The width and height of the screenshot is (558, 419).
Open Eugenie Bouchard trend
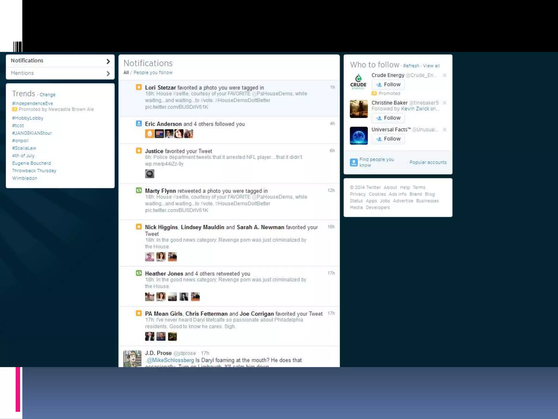[31, 163]
